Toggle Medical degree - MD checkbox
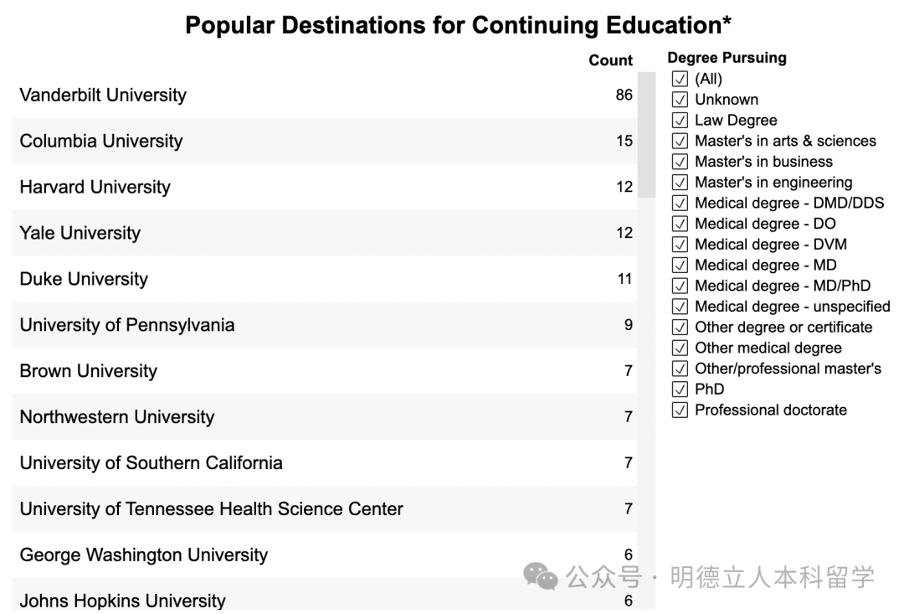This screenshot has width=904, height=614. tap(680, 266)
